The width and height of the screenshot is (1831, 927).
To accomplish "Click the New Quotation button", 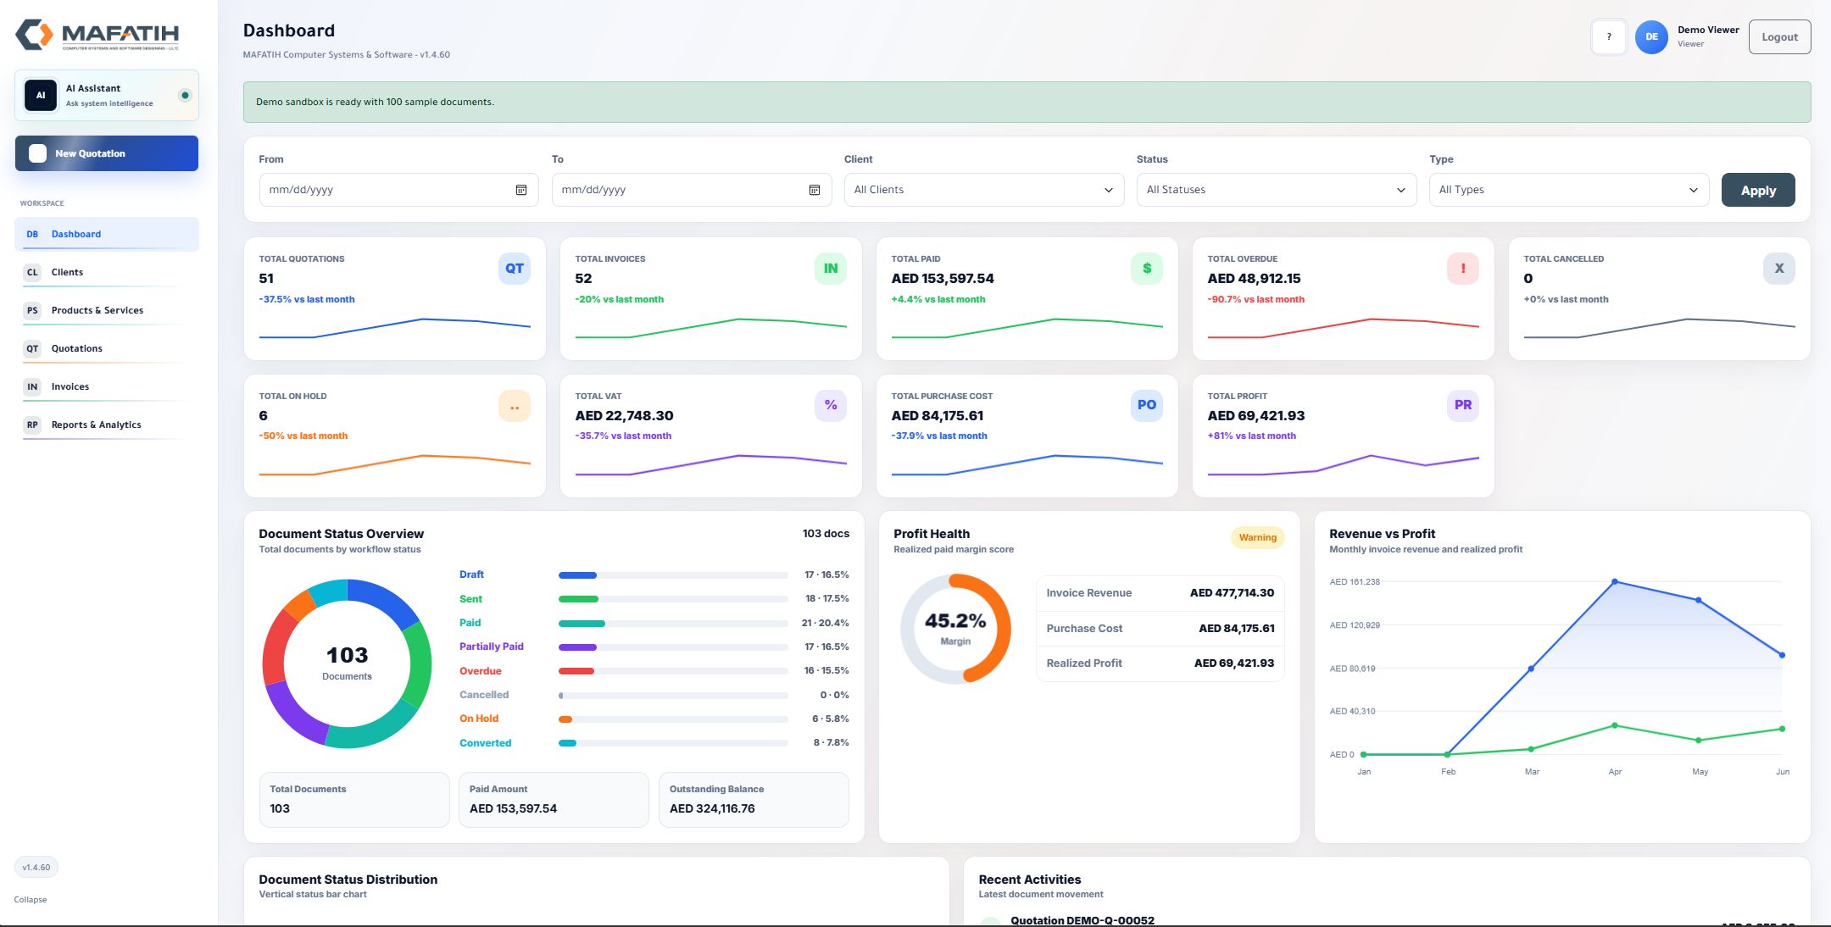I will (x=107, y=153).
